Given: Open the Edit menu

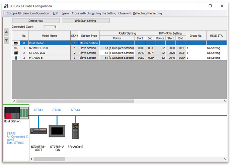Looking at the screenshot, I should coord(56,13).
